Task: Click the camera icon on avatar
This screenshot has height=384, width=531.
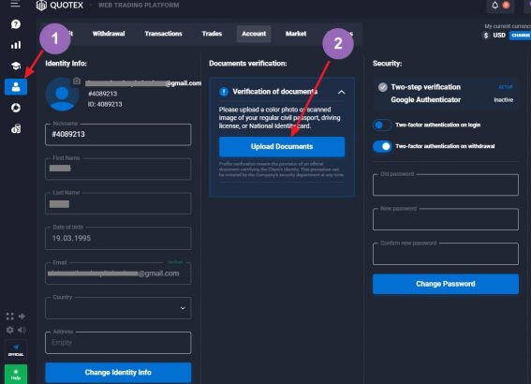Action: point(77,81)
